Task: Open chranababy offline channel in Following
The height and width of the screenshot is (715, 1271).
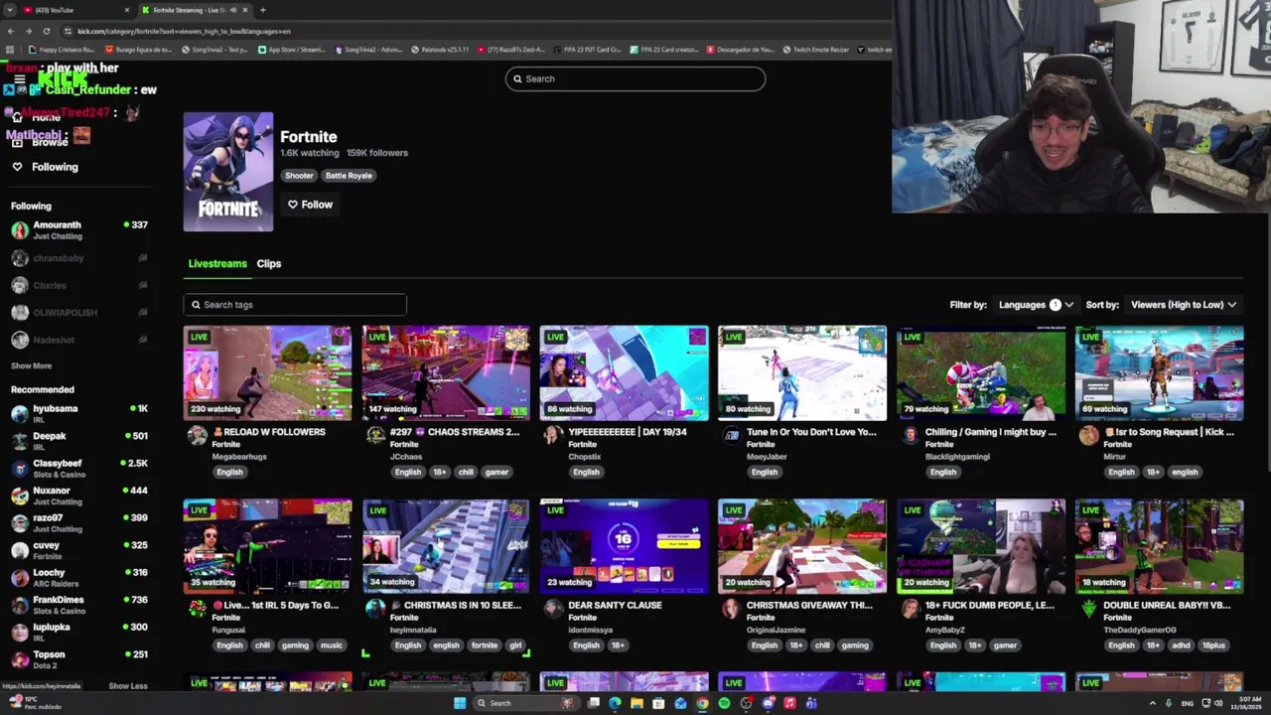Action: (x=79, y=258)
